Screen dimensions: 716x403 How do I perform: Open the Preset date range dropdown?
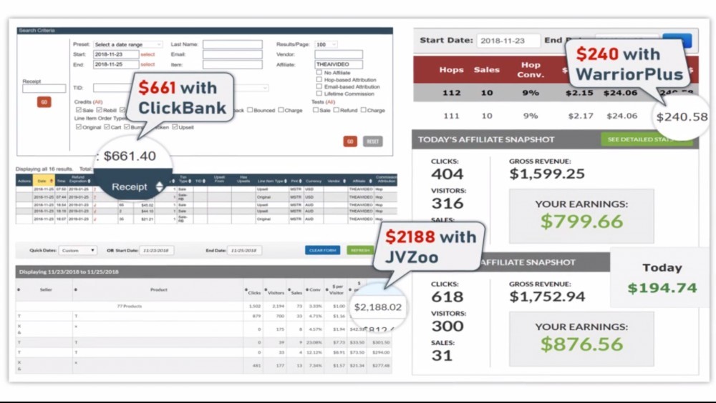(128, 44)
